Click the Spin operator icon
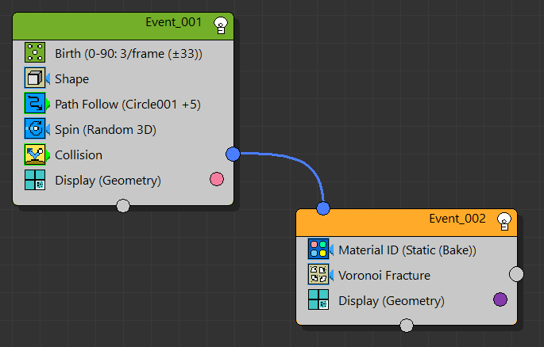Viewport: 544px width, 347px height. coord(34,130)
